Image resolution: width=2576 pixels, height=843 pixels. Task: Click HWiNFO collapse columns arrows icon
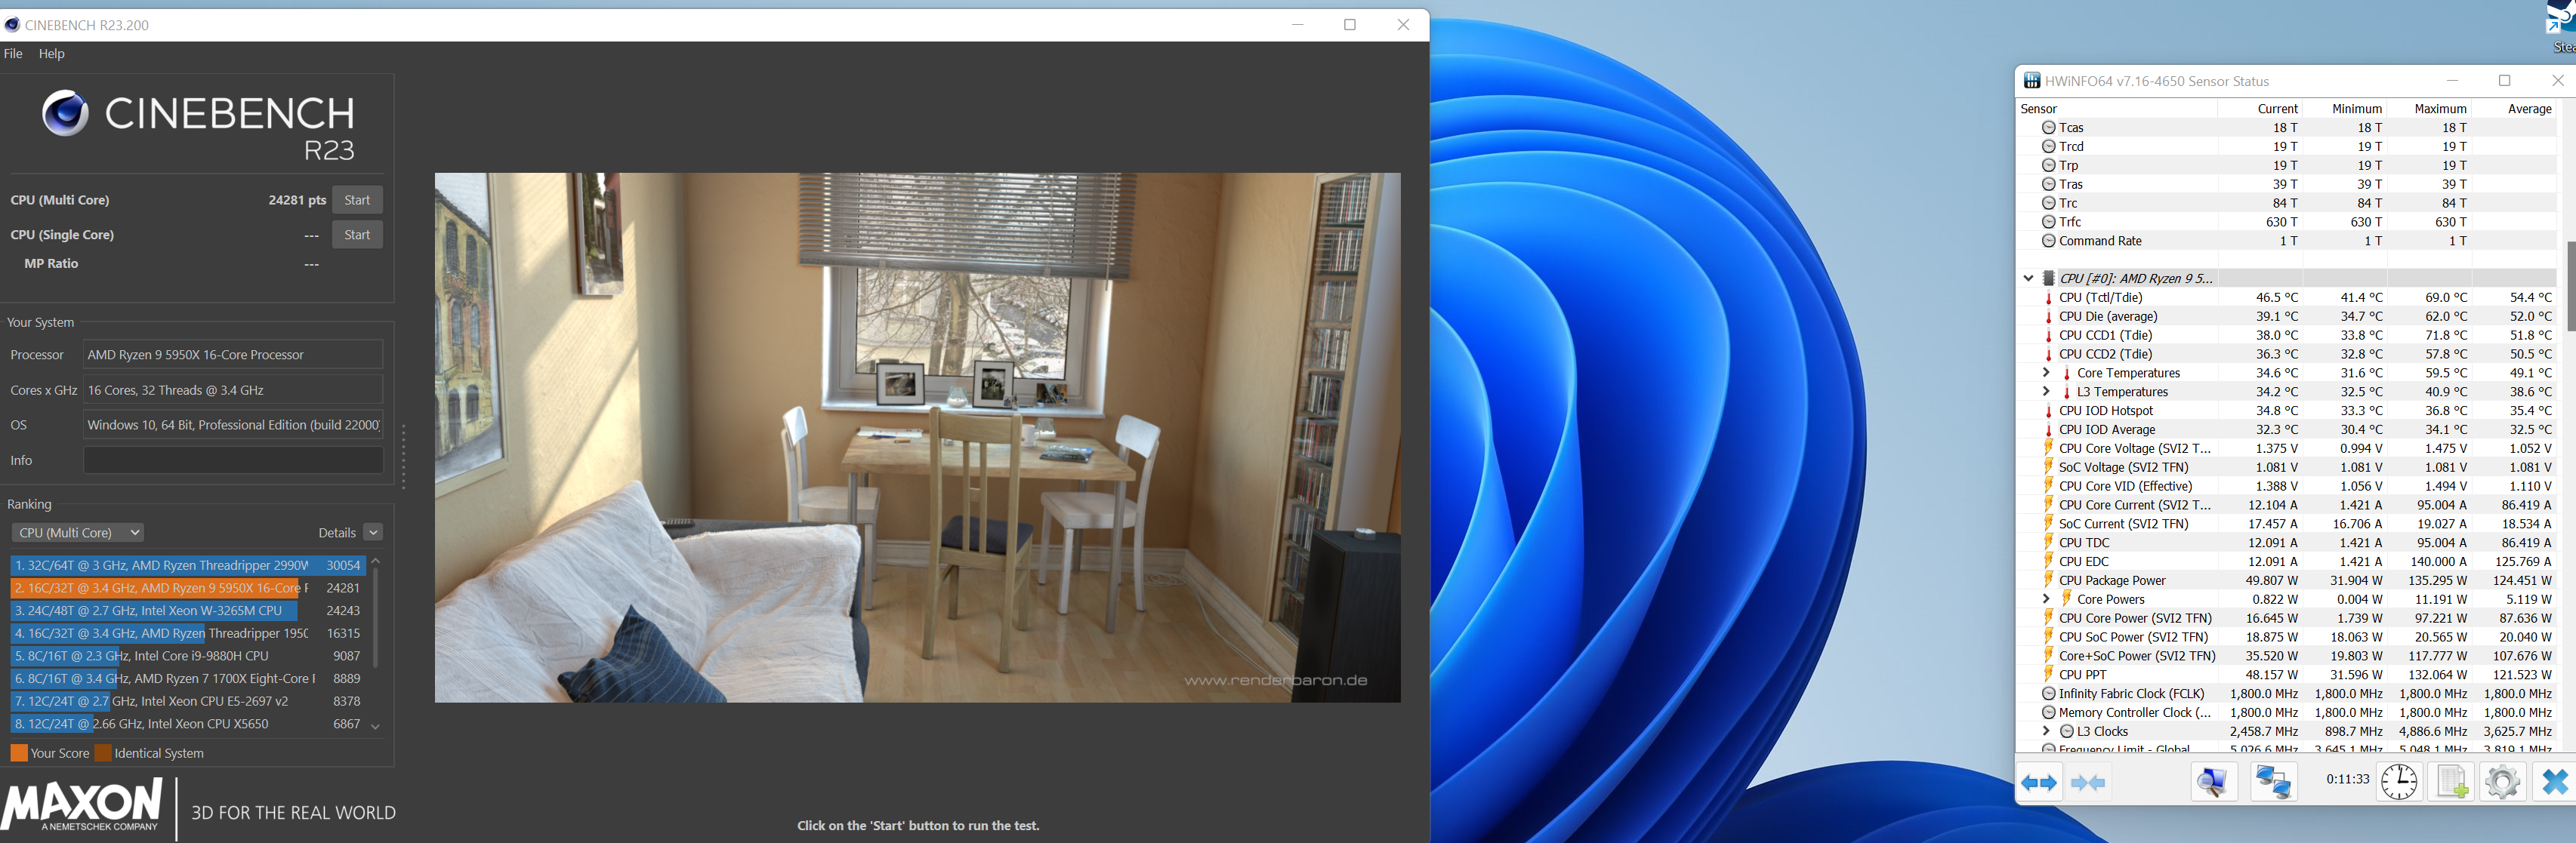pos(2088,783)
